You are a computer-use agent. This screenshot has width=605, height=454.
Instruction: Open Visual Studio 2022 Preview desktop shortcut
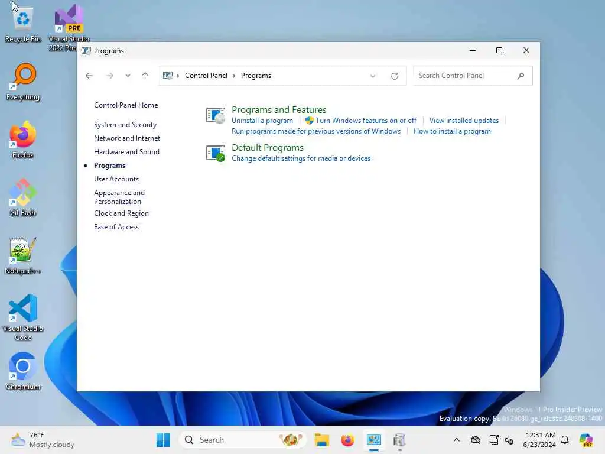click(x=69, y=28)
